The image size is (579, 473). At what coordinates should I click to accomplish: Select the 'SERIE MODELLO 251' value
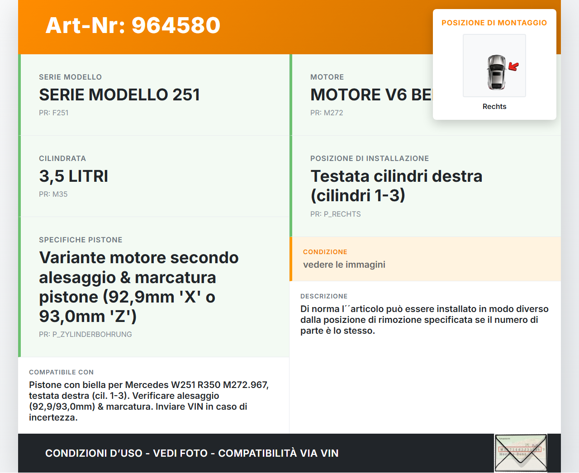point(119,95)
